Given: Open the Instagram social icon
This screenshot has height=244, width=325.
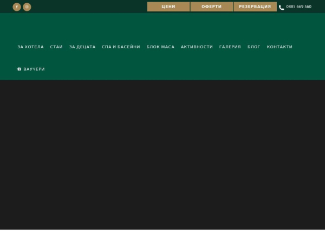Looking at the screenshot, I should (x=27, y=7).
